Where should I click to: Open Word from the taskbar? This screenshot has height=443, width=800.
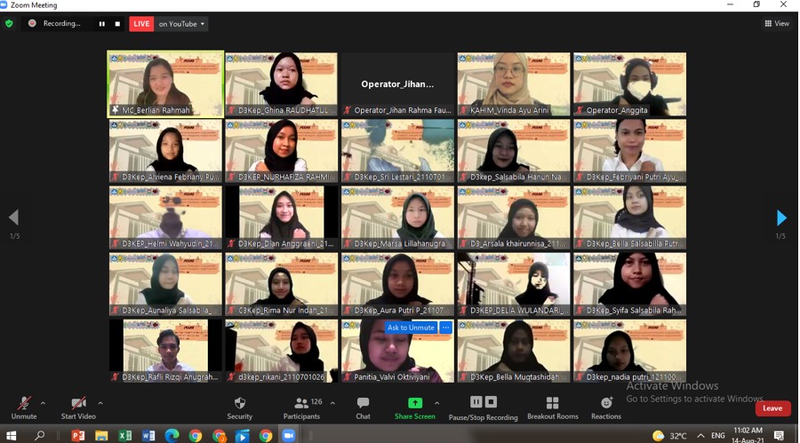(x=148, y=435)
